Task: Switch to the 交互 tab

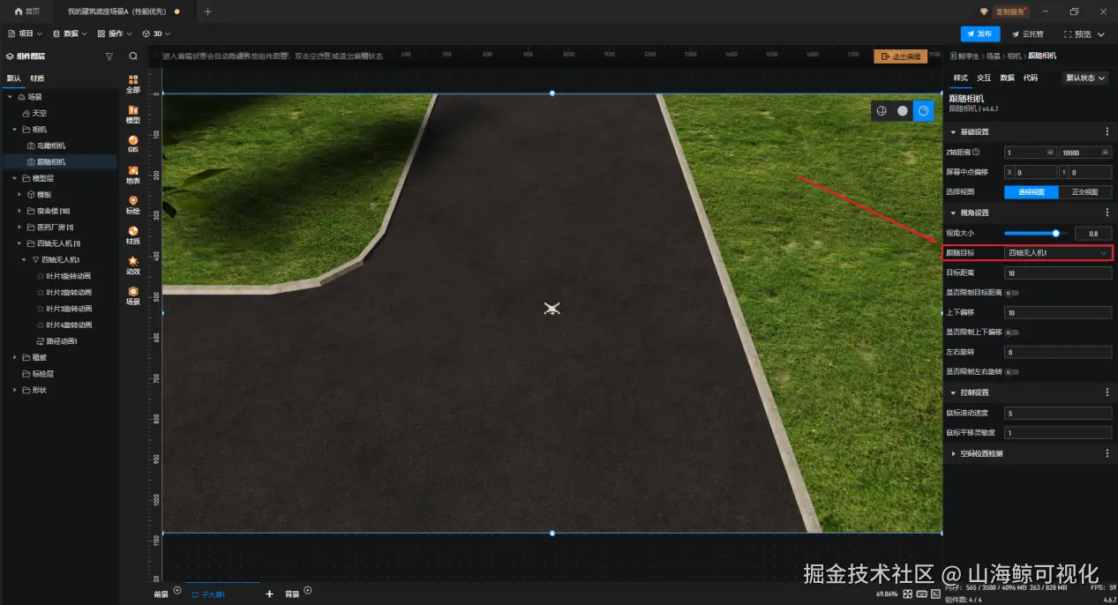Action: point(984,78)
